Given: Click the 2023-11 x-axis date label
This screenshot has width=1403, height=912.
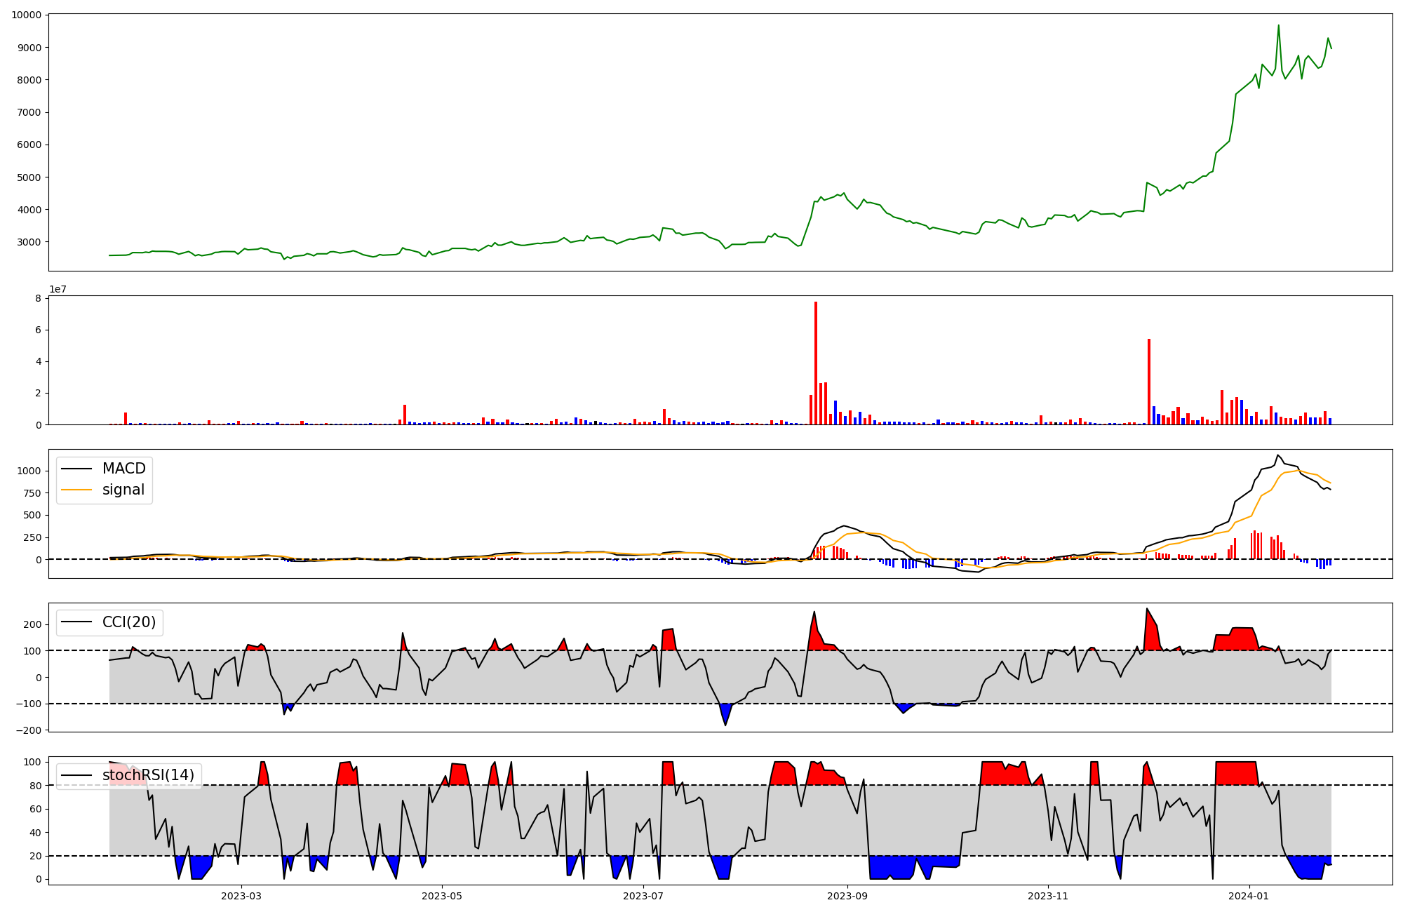Looking at the screenshot, I should 1048,896.
